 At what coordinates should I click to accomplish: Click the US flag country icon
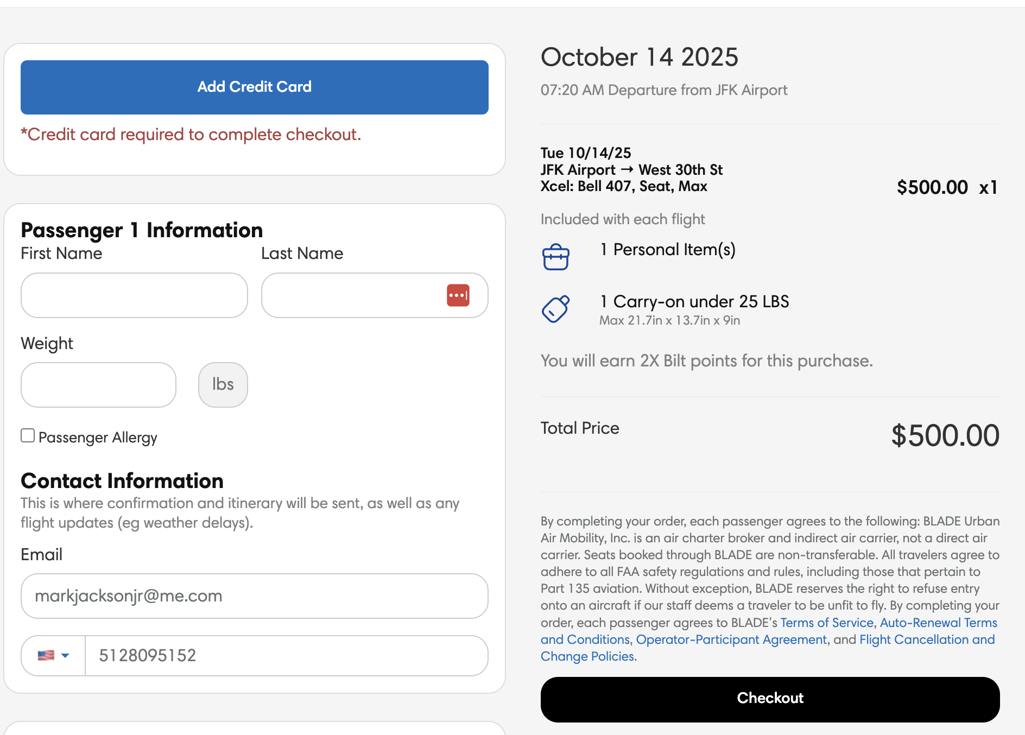click(x=46, y=655)
